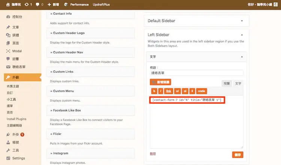Click the contact-form-7 shortcode in text area
Image resolution: width=281 pixels, height=165 pixels.
pos(187,100)
